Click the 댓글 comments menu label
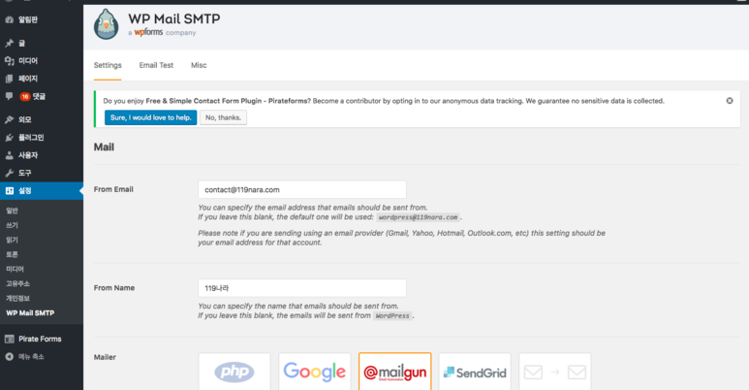749x390 pixels. pyautogui.click(x=39, y=96)
